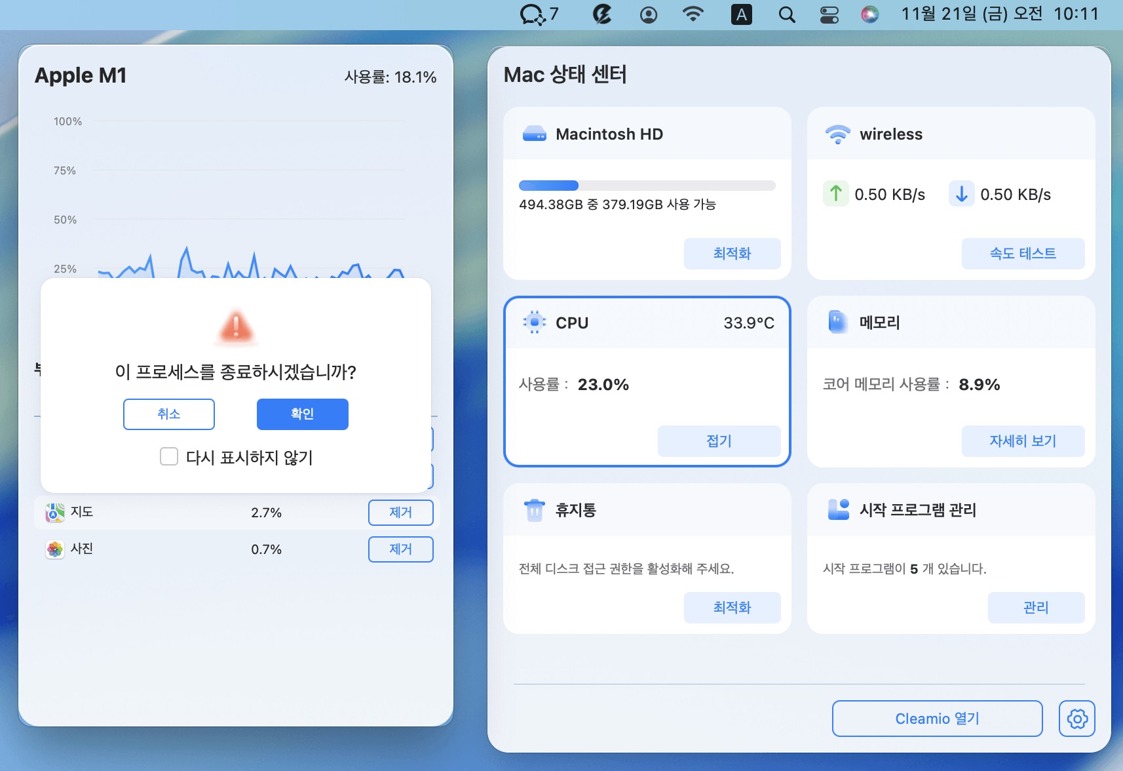1123x771 pixels.
Task: Open Cleamio via the Cleamio 열기 button
Action: [x=937, y=718]
